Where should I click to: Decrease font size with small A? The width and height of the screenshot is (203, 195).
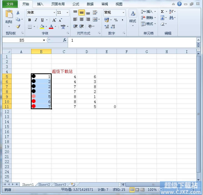[x=60, y=20]
